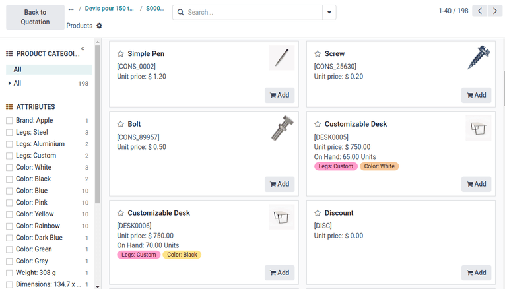Click the Legs: Custom pink tag on DESK0005

[336, 166]
